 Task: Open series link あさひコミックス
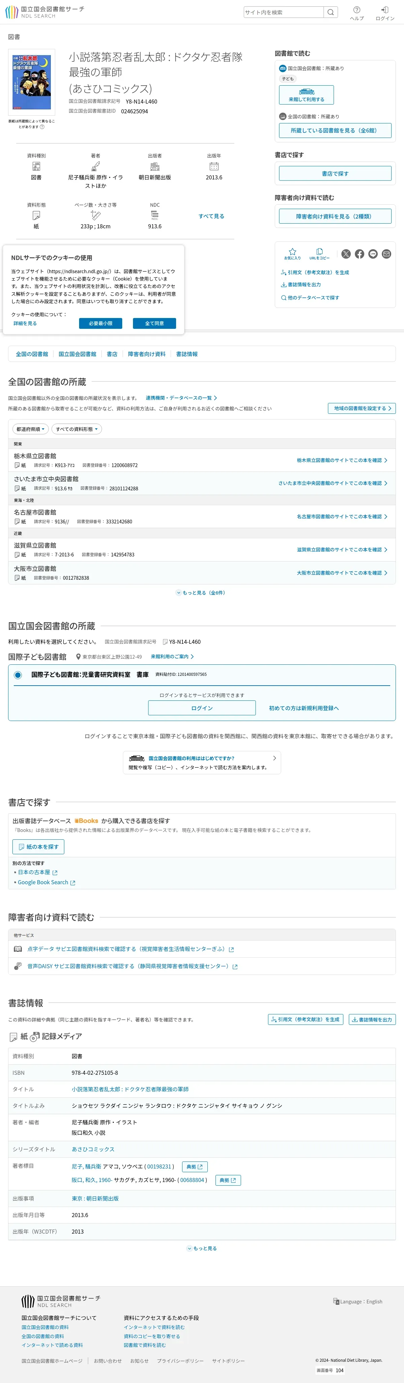(93, 1149)
